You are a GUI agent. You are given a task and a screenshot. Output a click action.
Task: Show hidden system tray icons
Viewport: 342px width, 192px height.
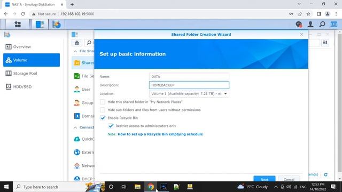pos(276,187)
